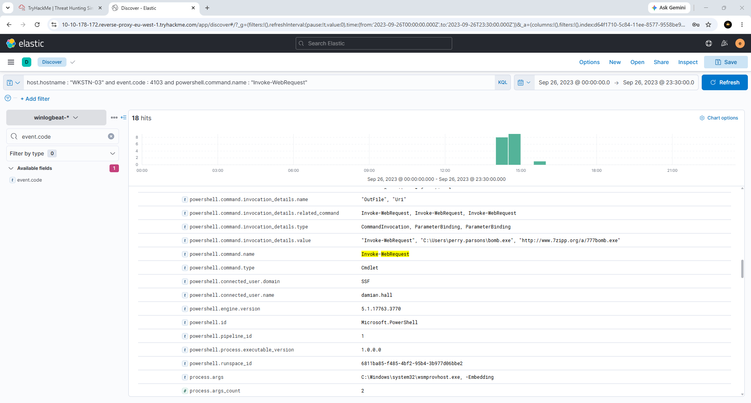
Task: Click the Discover breadcrumb
Action: [x=52, y=62]
